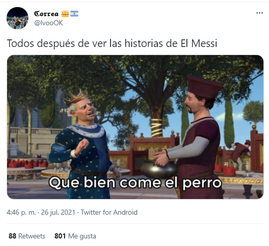Open the three-dot more options menu
This screenshot has height=246, width=269.
pyautogui.click(x=259, y=13)
